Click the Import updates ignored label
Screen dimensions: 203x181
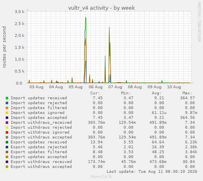38,113
